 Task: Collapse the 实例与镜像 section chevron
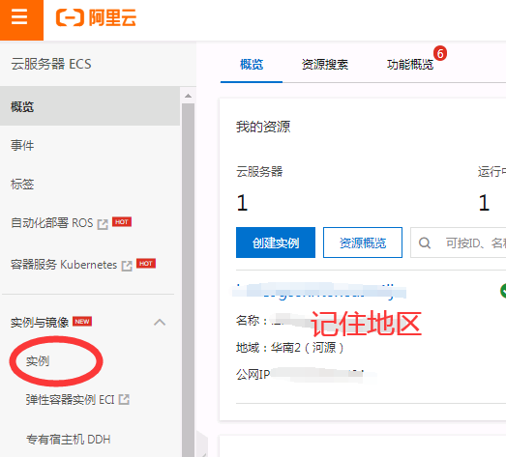pyautogui.click(x=160, y=323)
